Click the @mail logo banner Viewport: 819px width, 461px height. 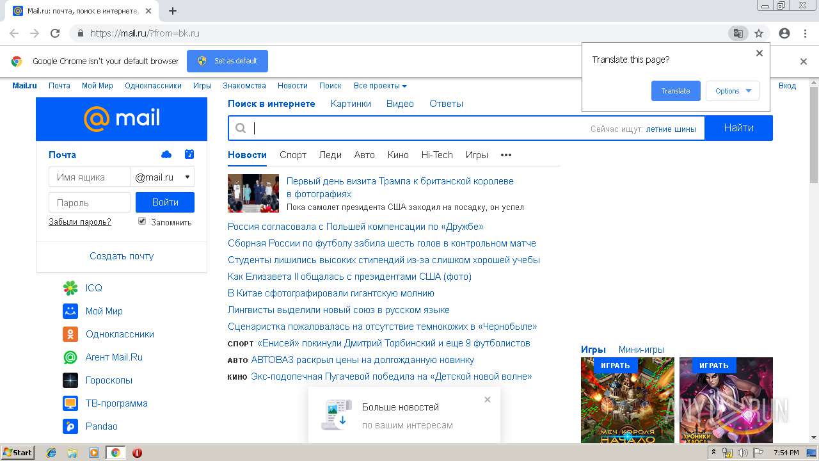[122, 118]
